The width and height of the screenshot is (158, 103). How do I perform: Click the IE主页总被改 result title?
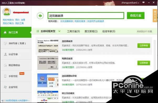[68, 93]
